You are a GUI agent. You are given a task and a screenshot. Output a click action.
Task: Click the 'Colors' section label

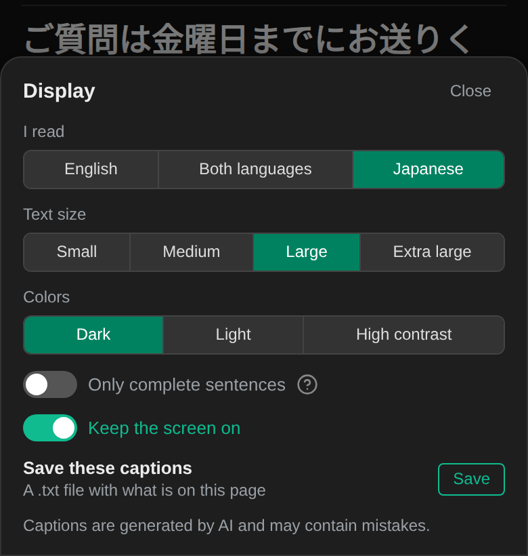point(46,297)
